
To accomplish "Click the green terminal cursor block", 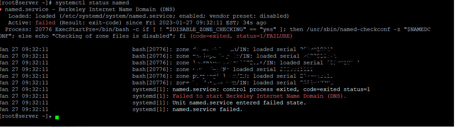I will 57,117.
